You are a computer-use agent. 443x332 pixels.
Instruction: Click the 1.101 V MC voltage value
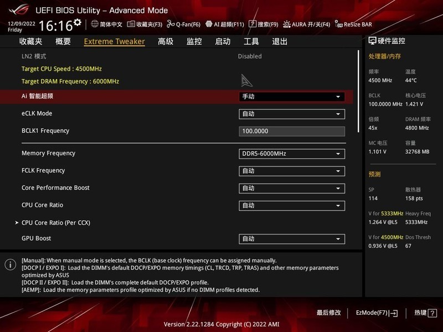pos(377,152)
